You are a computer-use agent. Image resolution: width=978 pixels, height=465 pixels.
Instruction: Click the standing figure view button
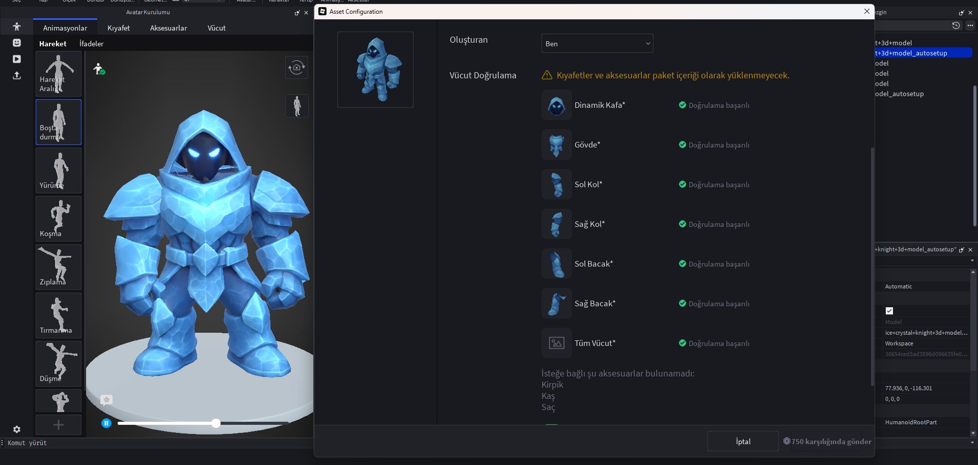297,106
